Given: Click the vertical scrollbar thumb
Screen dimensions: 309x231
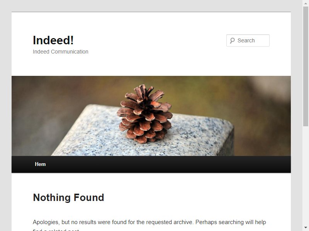Looking at the screenshot, I should coord(306,66).
